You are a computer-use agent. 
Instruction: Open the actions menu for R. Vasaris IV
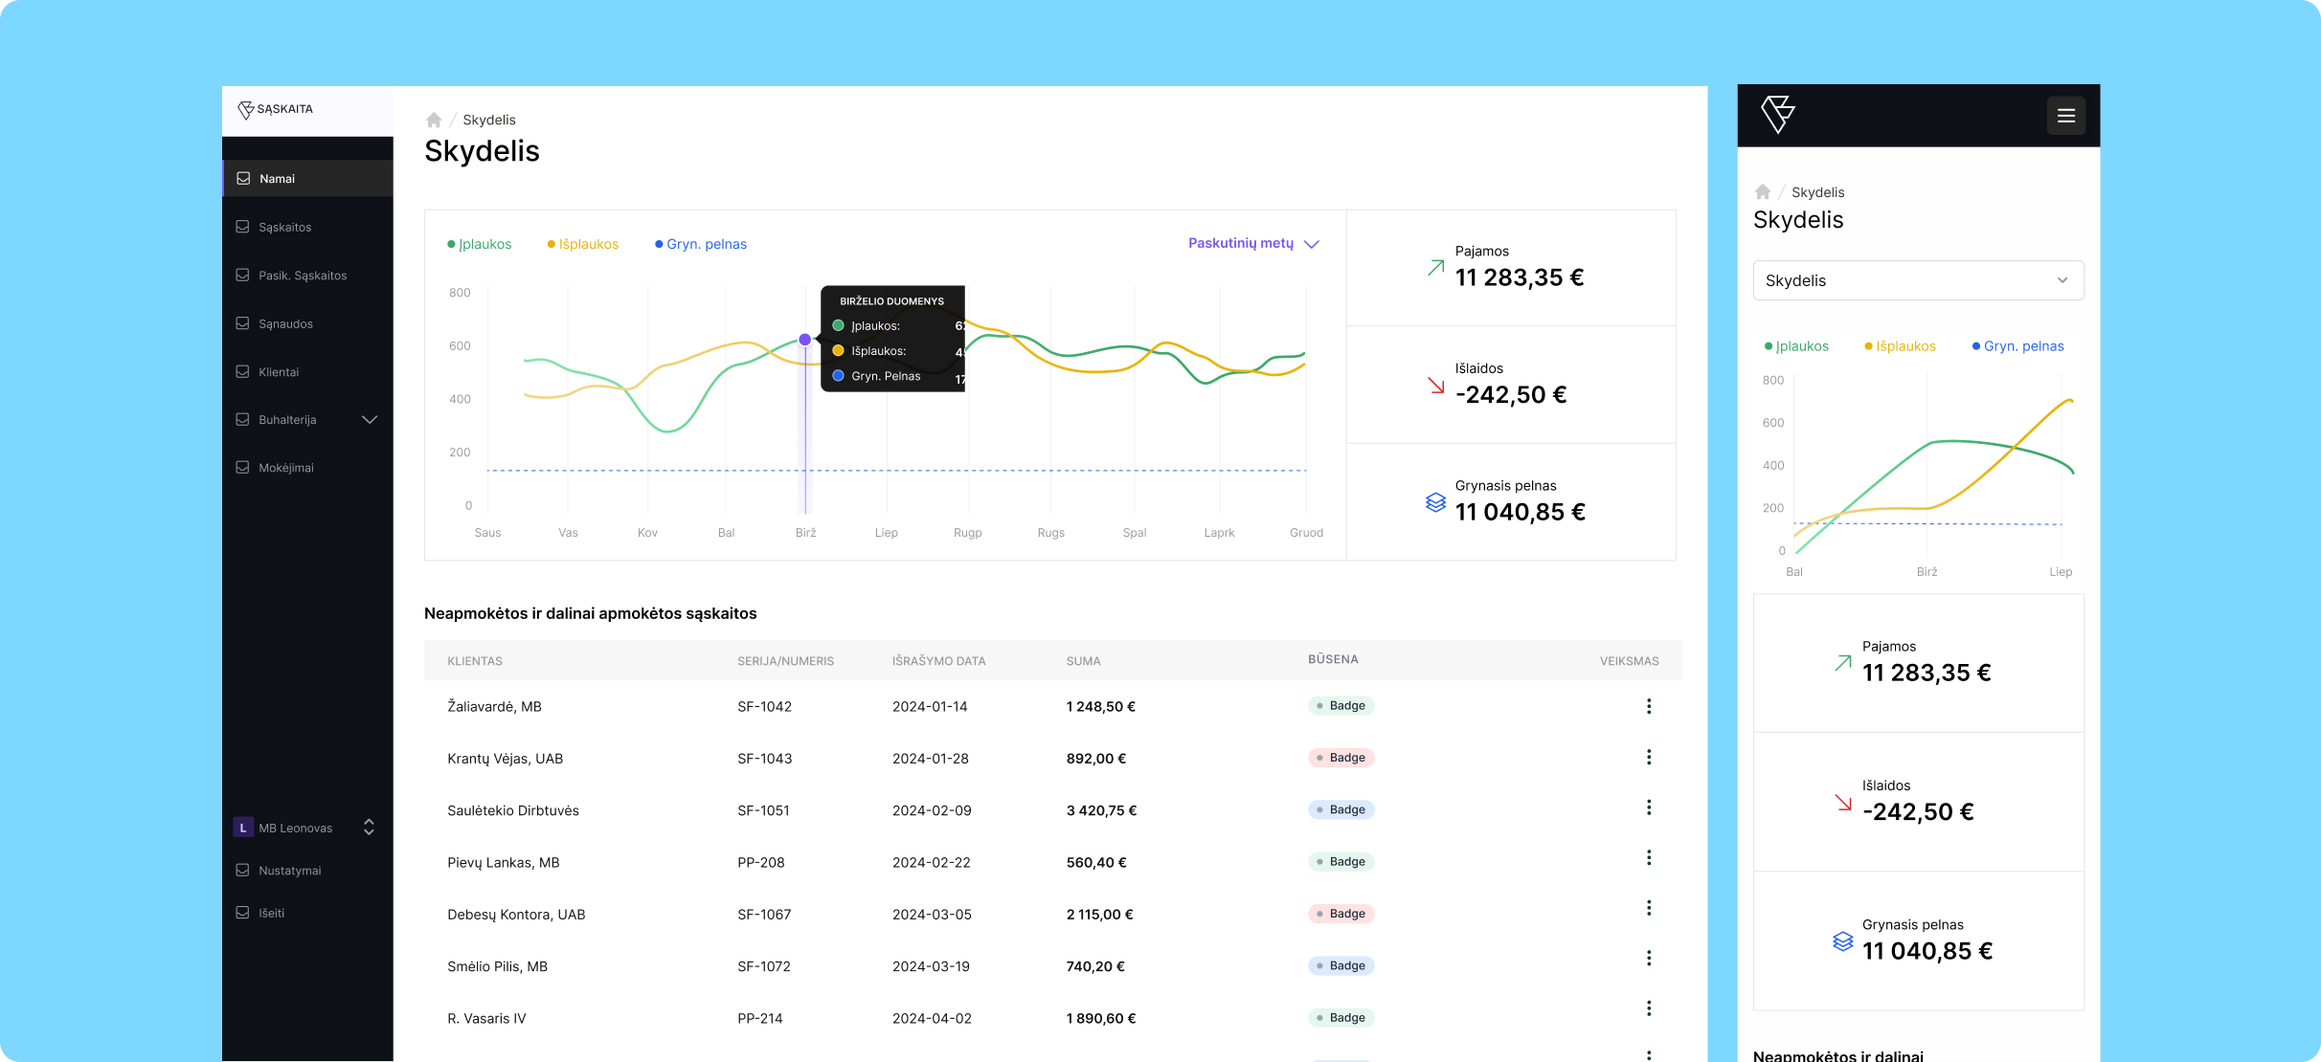tap(1649, 1008)
